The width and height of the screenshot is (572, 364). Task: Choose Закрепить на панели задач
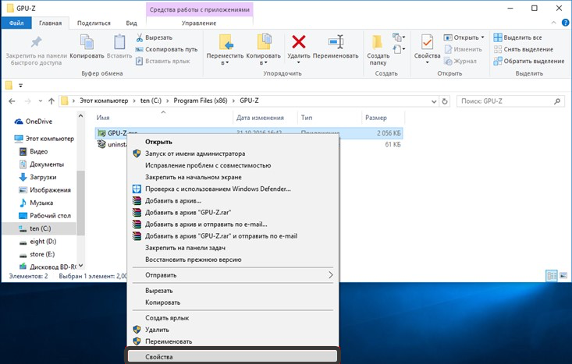[x=233, y=248]
